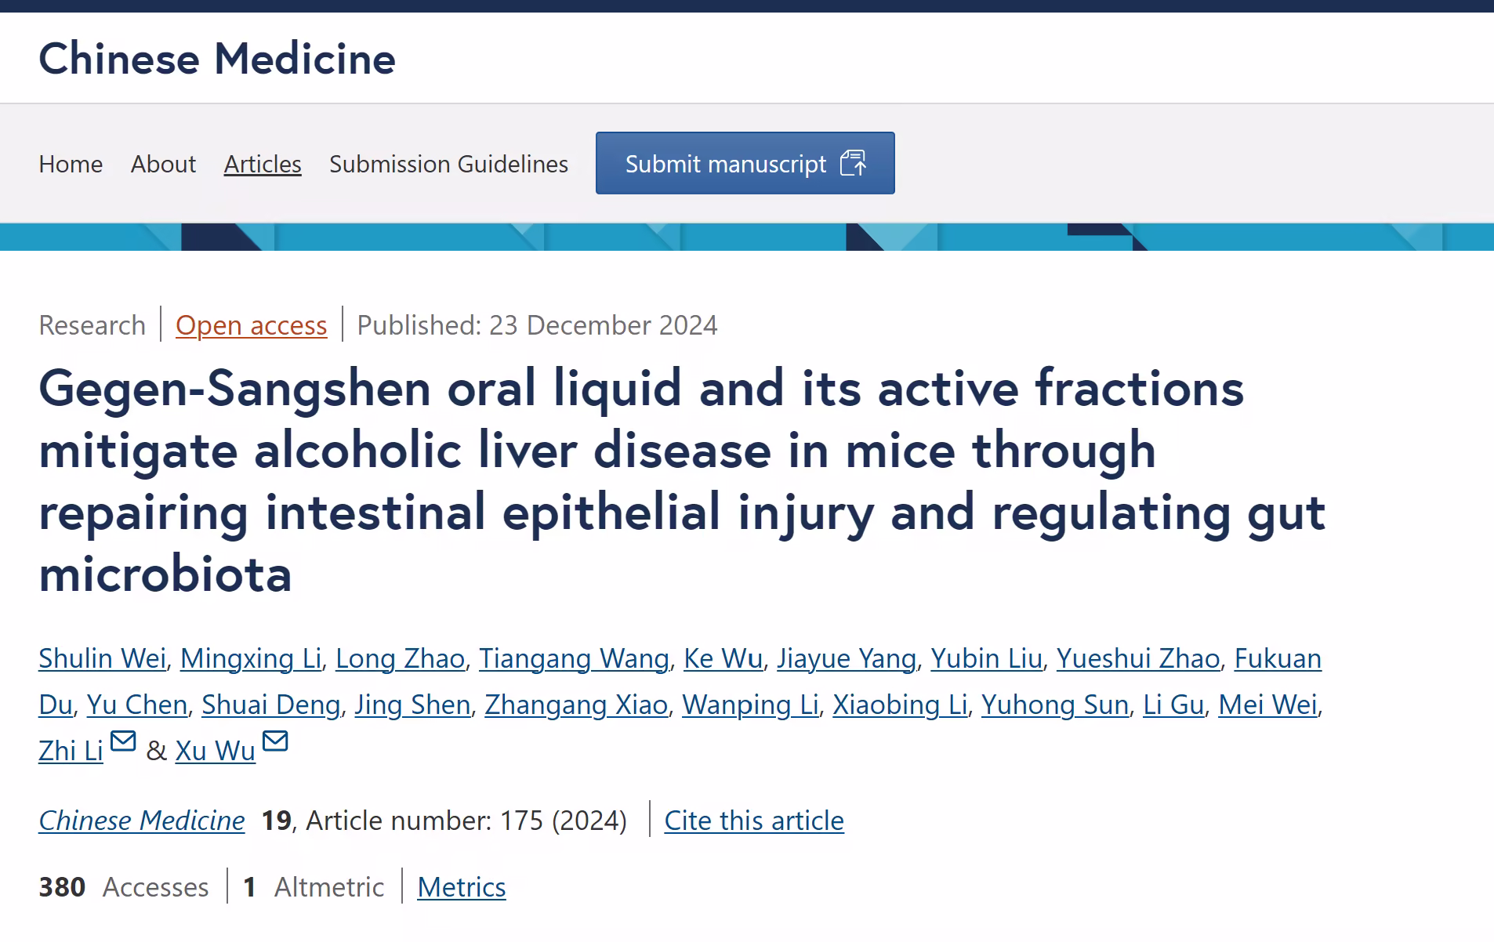Click the upload icon in Submit manuscript
This screenshot has height=942, width=1494.
tap(853, 163)
